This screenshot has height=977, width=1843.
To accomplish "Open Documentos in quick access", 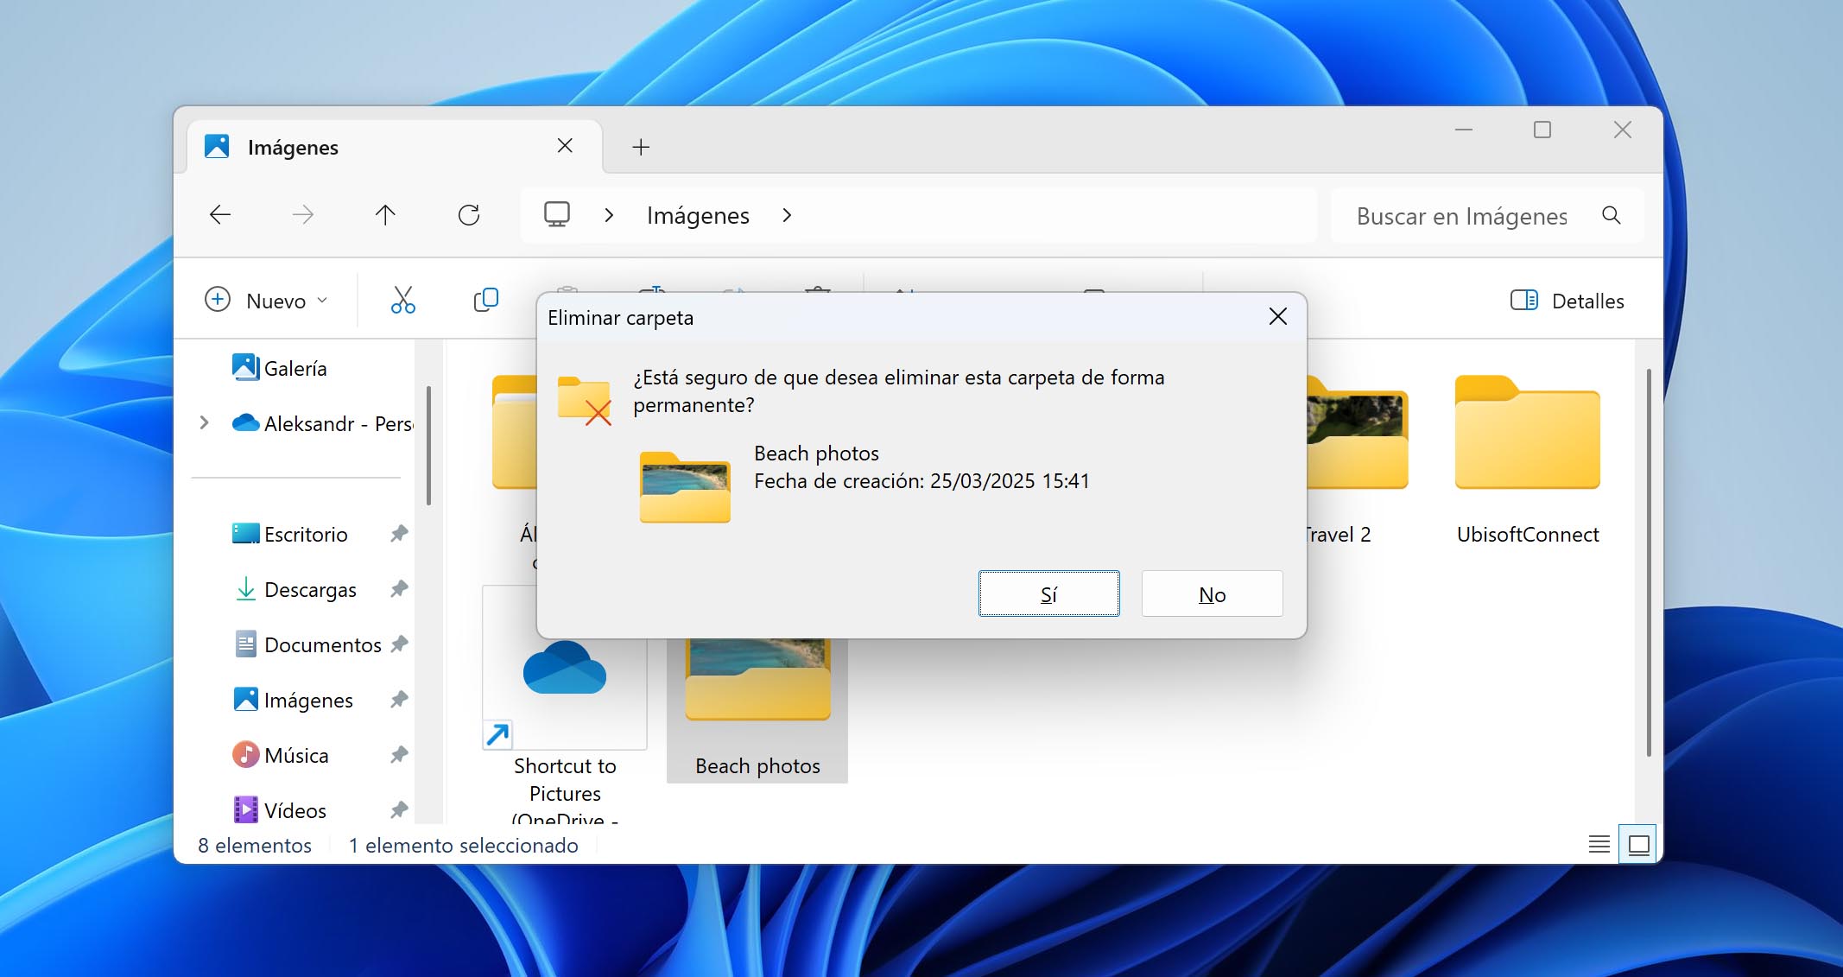I will [x=307, y=644].
